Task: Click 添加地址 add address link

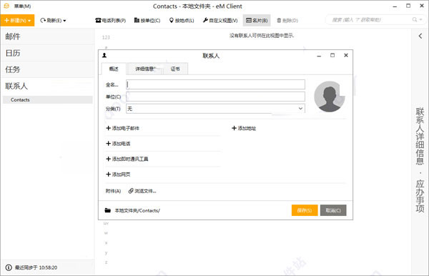Action: click(244, 128)
